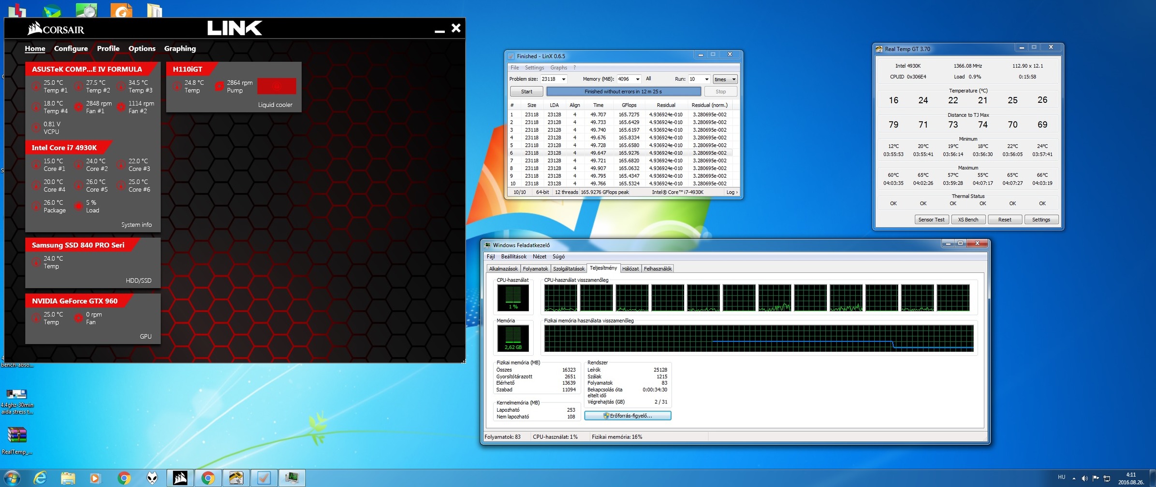Click the Core #5 temperature icon
Image resolution: width=1156 pixels, height=487 pixels.
(x=78, y=186)
